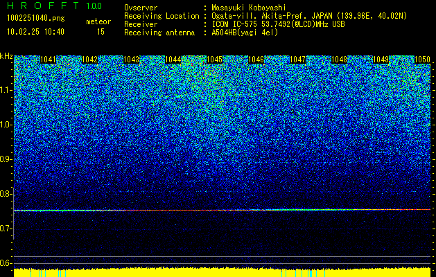Screen dimensions: 436x277
Task: Click the 0.7 kHz axis label
Action: click(6, 229)
